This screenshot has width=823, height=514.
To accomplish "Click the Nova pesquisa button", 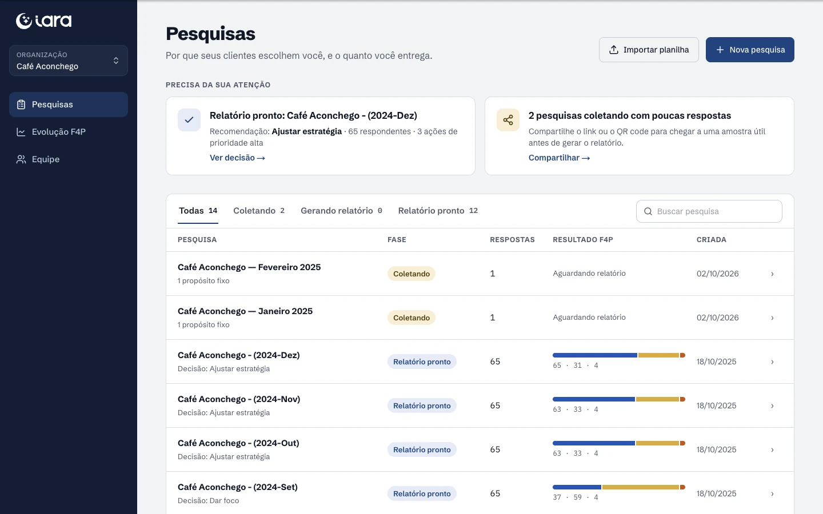I will (x=750, y=50).
